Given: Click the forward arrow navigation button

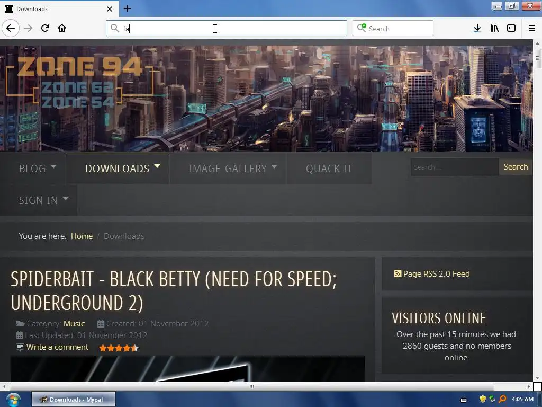Looking at the screenshot, I should click(x=28, y=28).
